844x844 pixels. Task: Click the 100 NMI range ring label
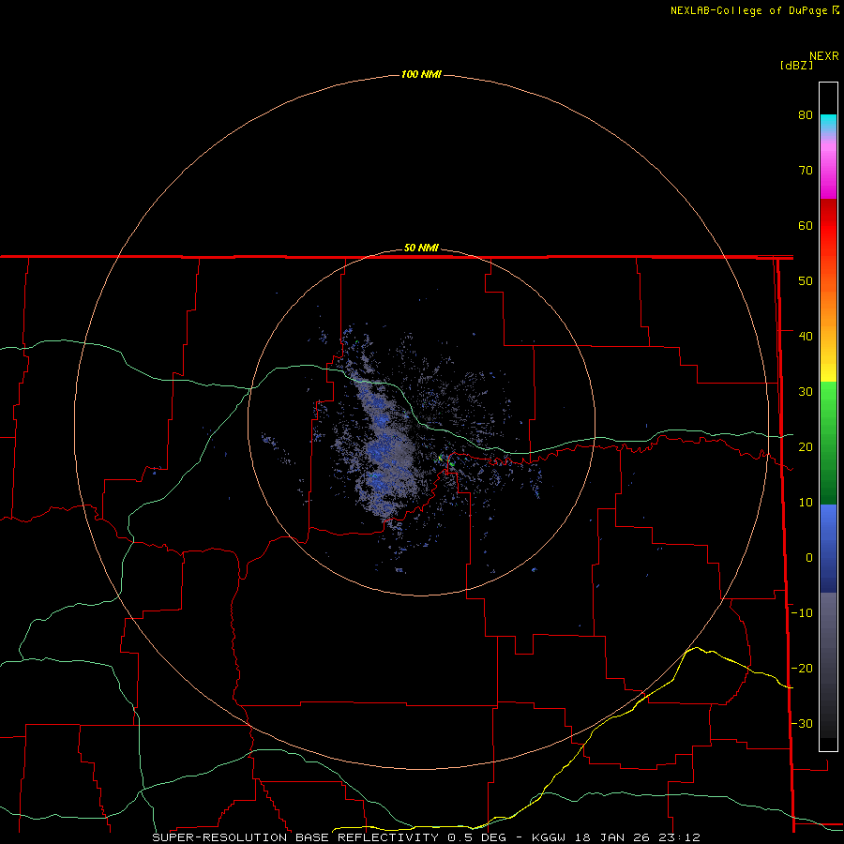point(421,74)
